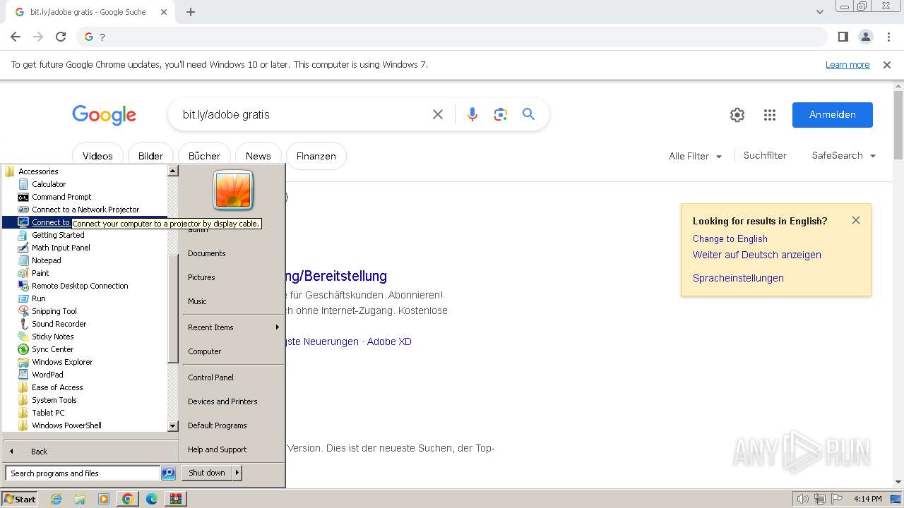Open the Google apps grid
904x508 pixels.
[770, 115]
